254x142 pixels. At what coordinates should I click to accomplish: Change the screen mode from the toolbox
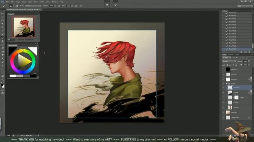[2, 93]
